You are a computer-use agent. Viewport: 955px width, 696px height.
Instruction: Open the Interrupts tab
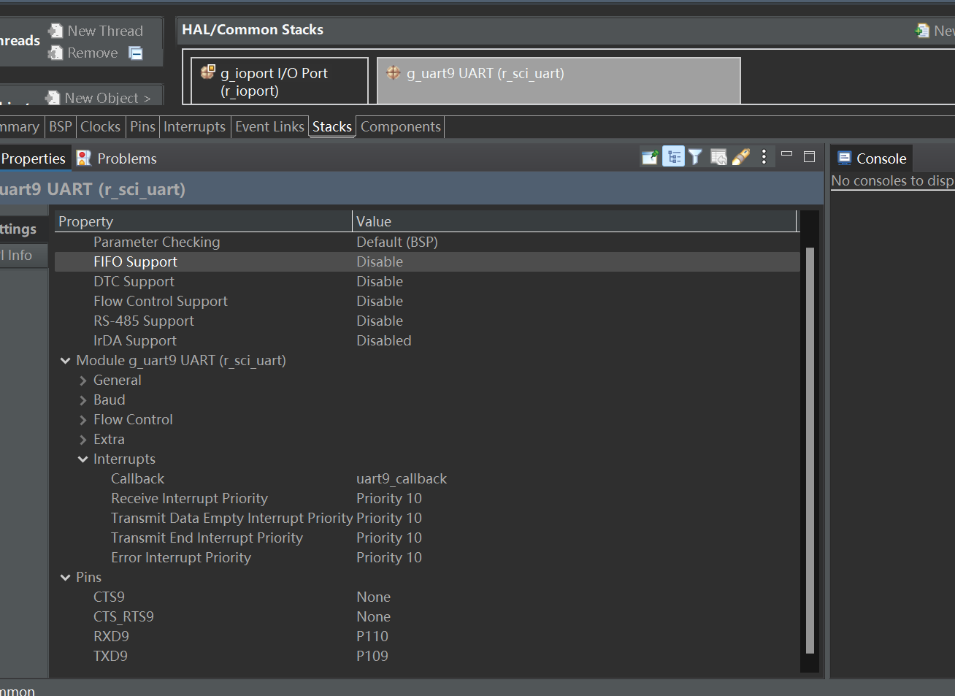pos(194,126)
